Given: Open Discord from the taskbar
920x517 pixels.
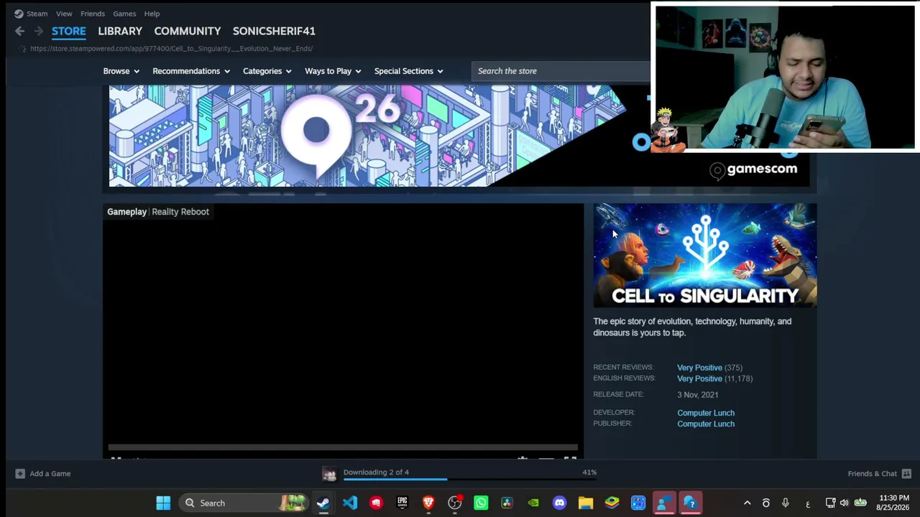Looking at the screenshot, I should click(559, 503).
